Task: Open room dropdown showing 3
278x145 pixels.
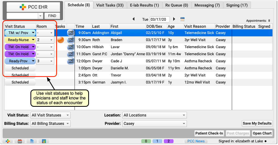Action: (x=45, y=61)
